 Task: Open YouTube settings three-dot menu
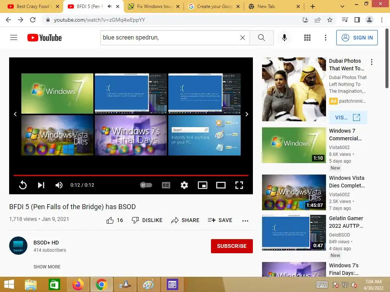(325, 38)
